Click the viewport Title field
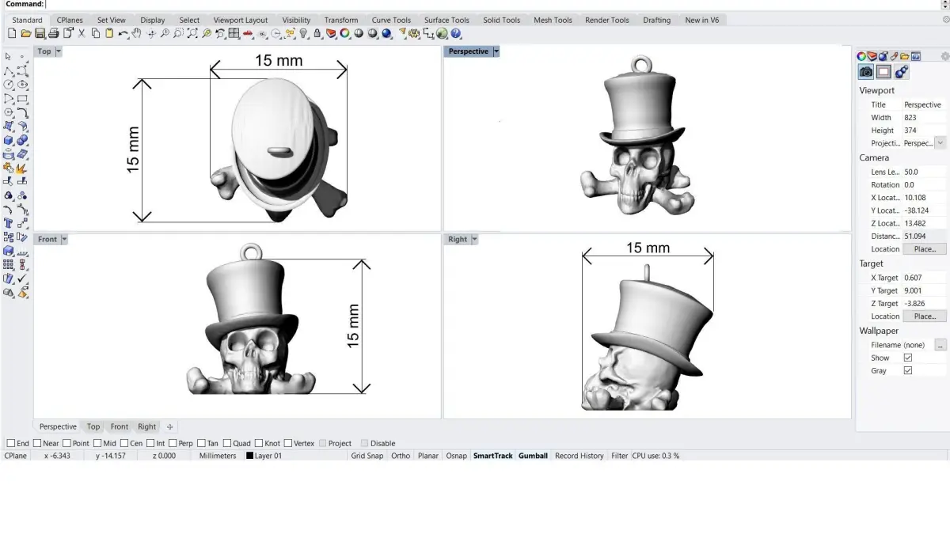950x534 pixels. click(924, 104)
